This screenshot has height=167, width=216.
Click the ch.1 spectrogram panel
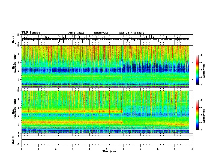[x=105, y=67]
